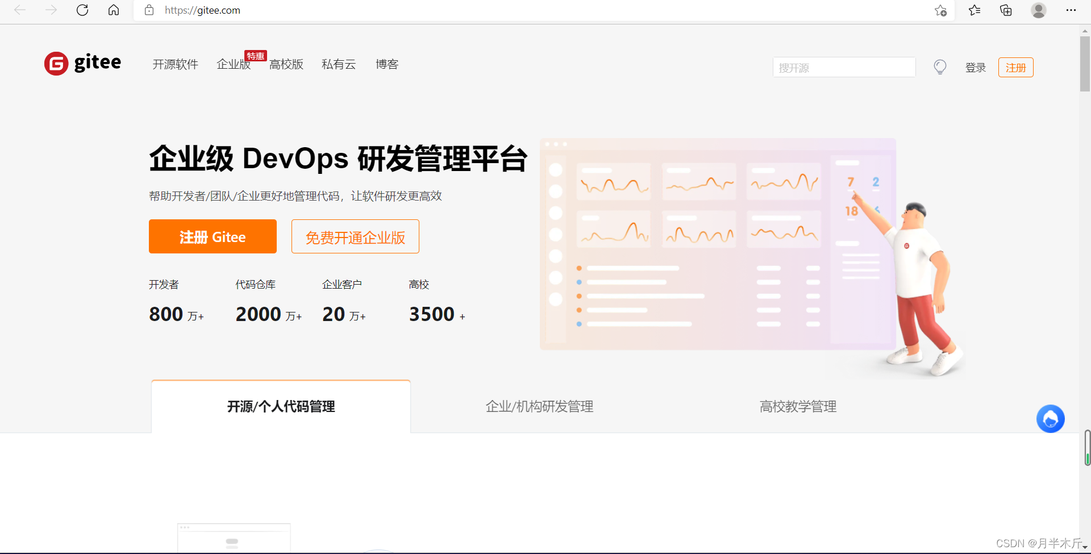
Task: Open 开源软件 navigation item
Action: click(x=175, y=64)
